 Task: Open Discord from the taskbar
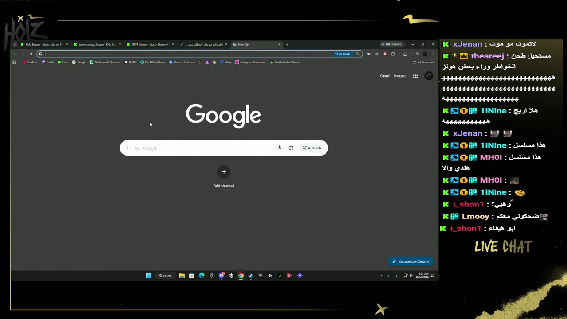[221, 276]
